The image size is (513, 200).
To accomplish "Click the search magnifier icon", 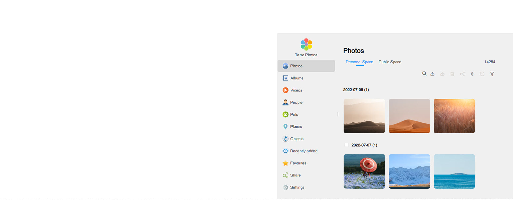I will (x=424, y=74).
